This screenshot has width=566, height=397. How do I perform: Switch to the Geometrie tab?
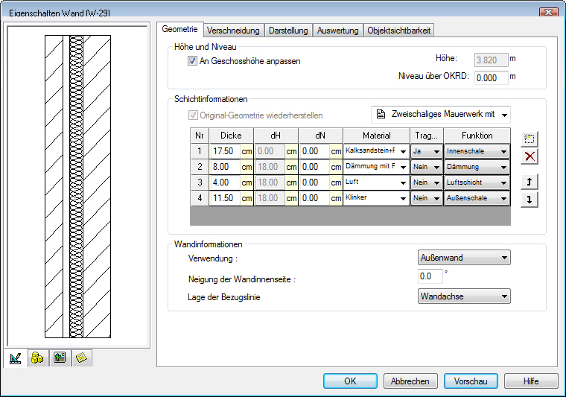pos(179,29)
